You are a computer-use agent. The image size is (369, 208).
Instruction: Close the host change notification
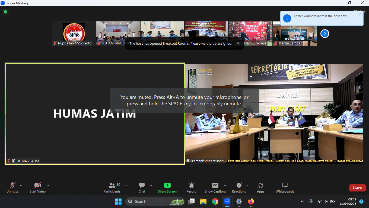point(360,14)
